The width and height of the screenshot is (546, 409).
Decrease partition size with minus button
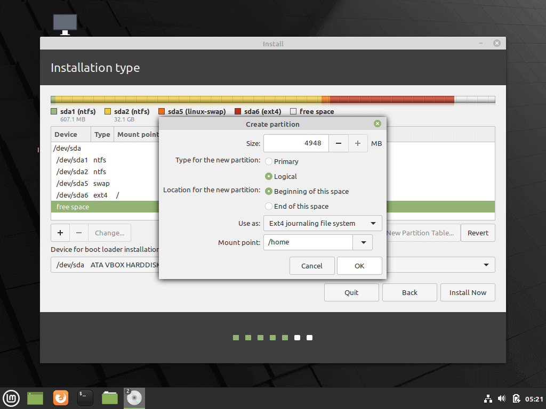tap(339, 143)
